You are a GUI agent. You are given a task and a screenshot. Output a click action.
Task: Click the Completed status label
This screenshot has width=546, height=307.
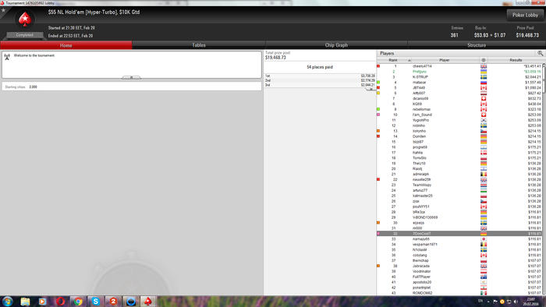click(x=24, y=35)
